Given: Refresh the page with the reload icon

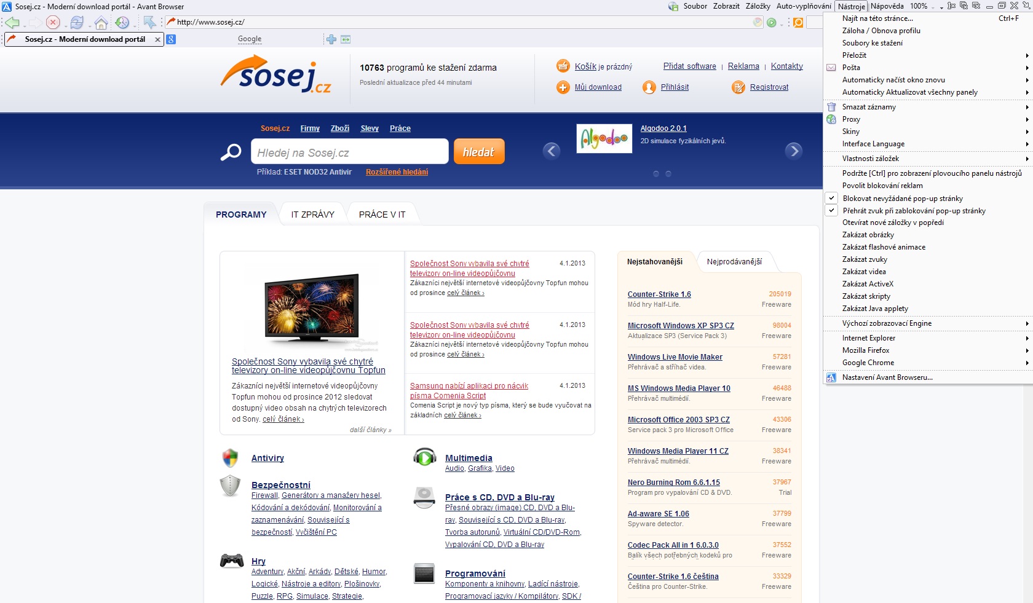Looking at the screenshot, I should pyautogui.click(x=76, y=23).
